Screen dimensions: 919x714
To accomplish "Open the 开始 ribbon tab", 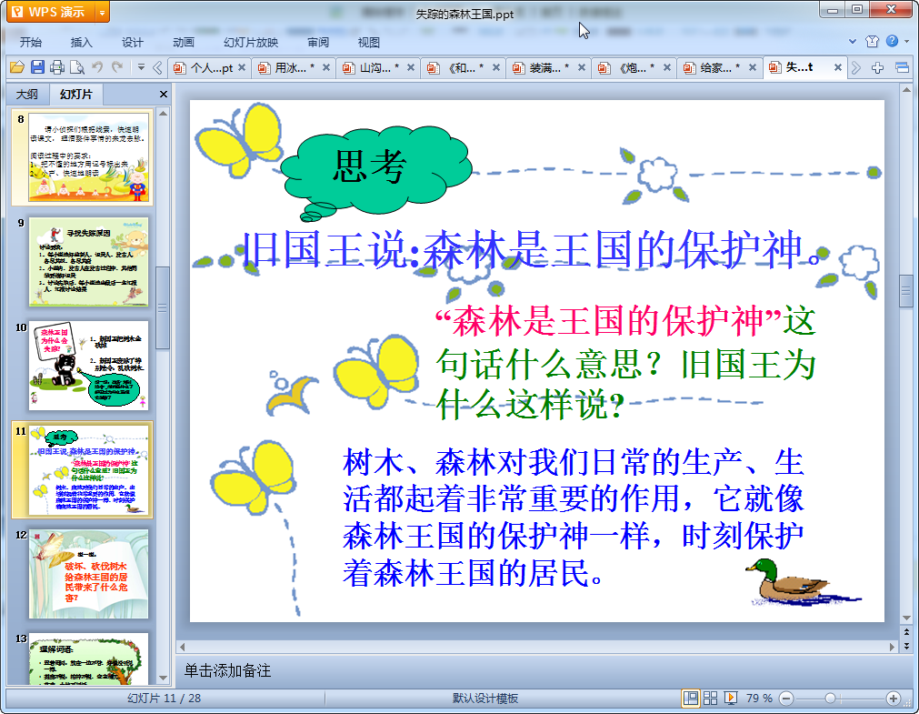I will coord(31,42).
